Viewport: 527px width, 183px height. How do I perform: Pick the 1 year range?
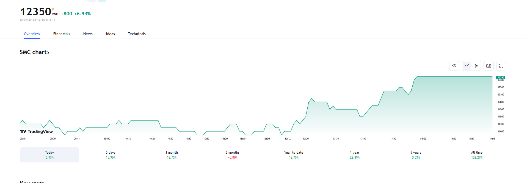[355, 155]
